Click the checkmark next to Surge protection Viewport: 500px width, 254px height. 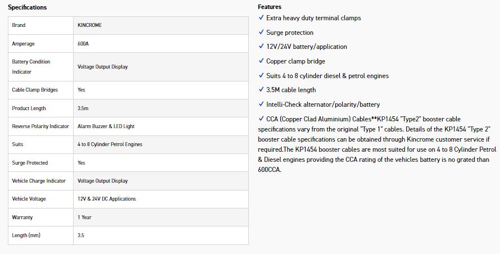pos(261,33)
